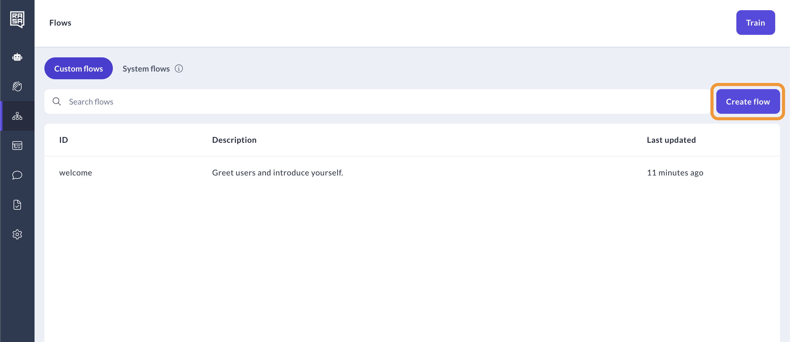The height and width of the screenshot is (342, 790).
Task: Open the hand gesture sidebar icon
Action: [17, 86]
